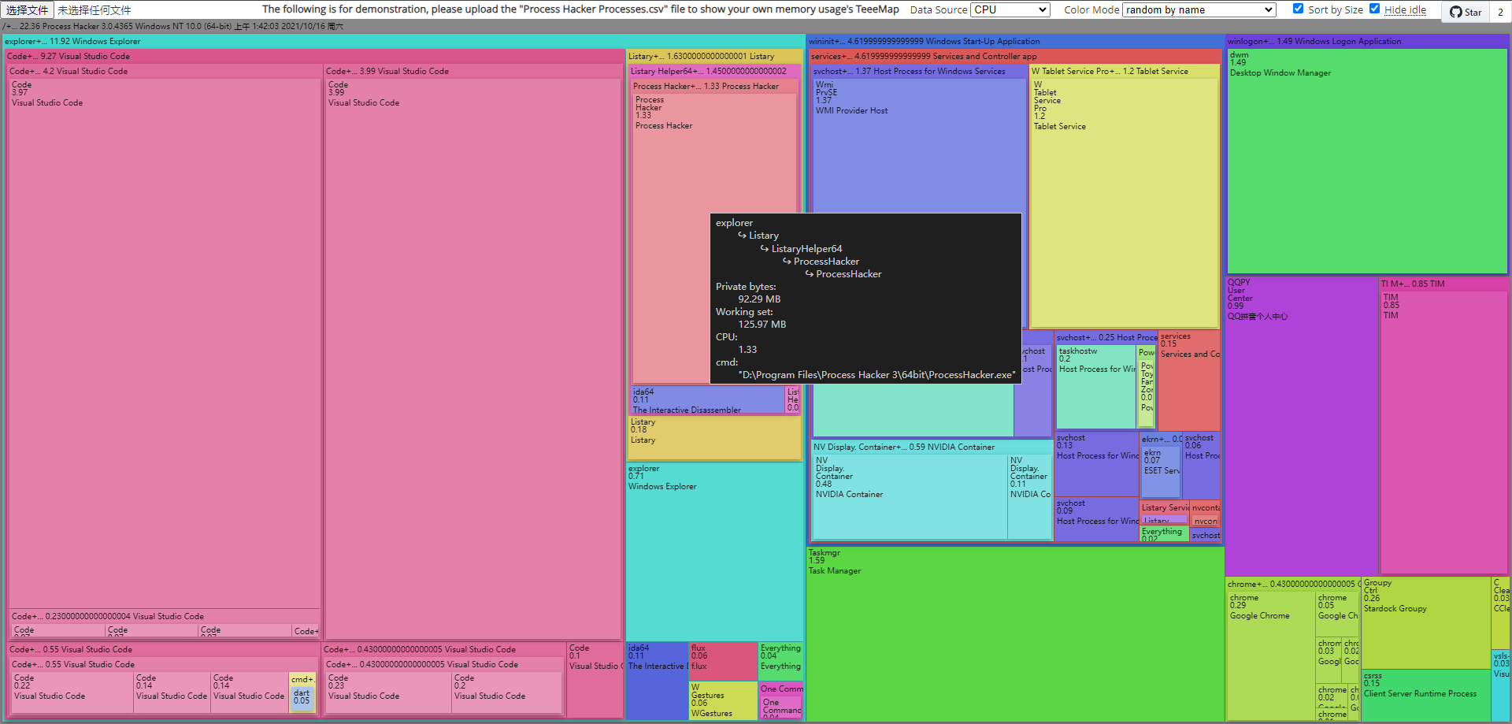The height and width of the screenshot is (724, 1512).
Task: Select the svchost 0.13 cell
Action: click(x=1096, y=463)
